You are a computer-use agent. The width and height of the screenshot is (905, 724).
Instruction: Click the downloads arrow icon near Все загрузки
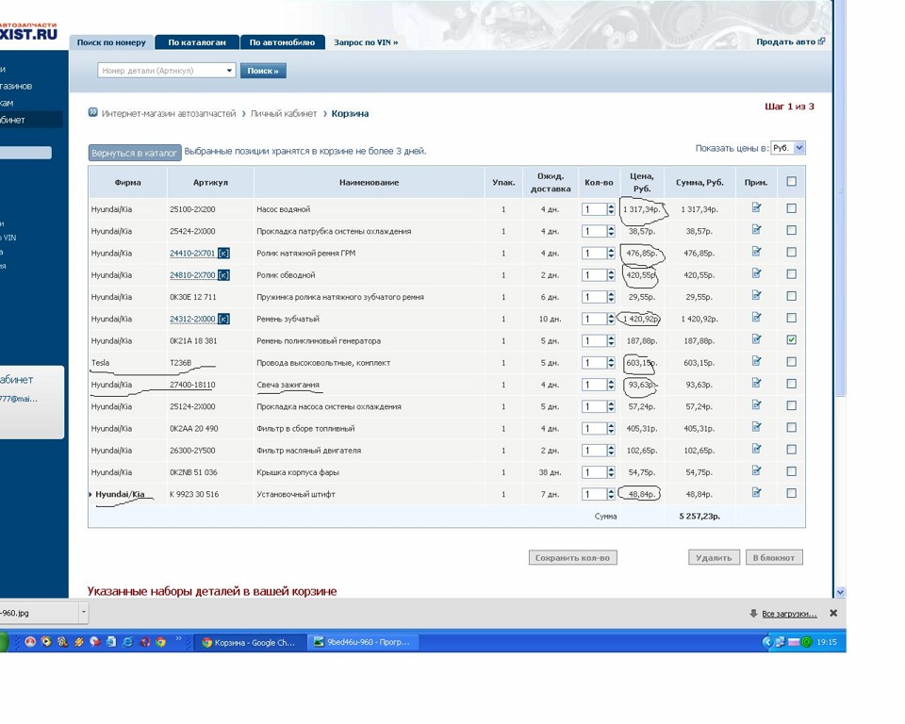[753, 613]
